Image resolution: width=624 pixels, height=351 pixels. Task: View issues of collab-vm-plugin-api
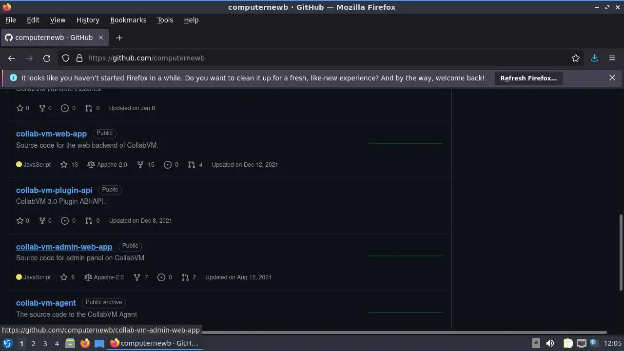point(68,221)
